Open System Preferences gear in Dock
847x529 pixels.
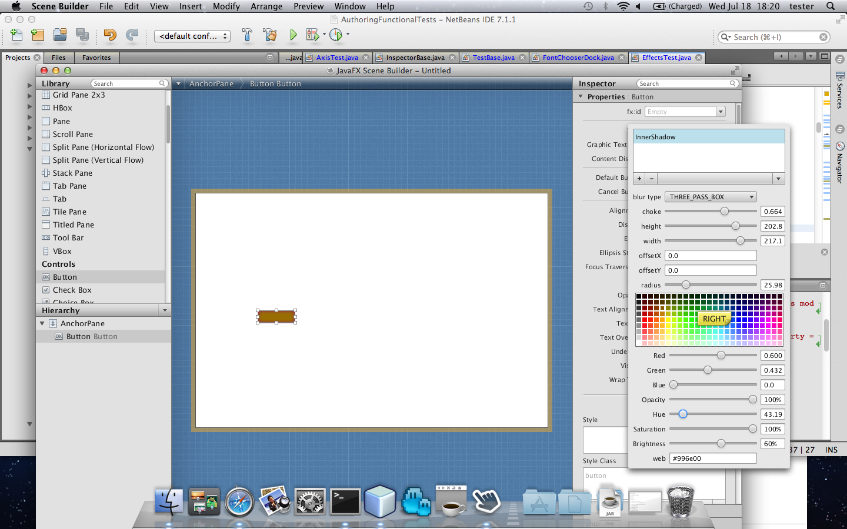point(310,503)
